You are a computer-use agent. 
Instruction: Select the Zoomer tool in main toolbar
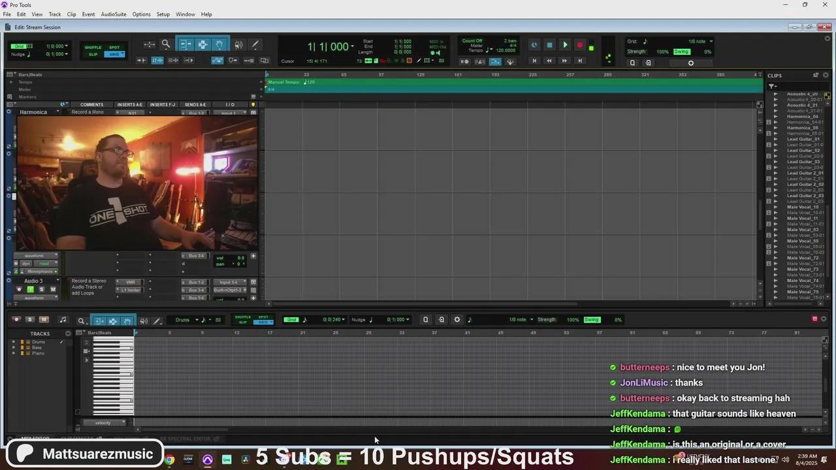(x=166, y=44)
